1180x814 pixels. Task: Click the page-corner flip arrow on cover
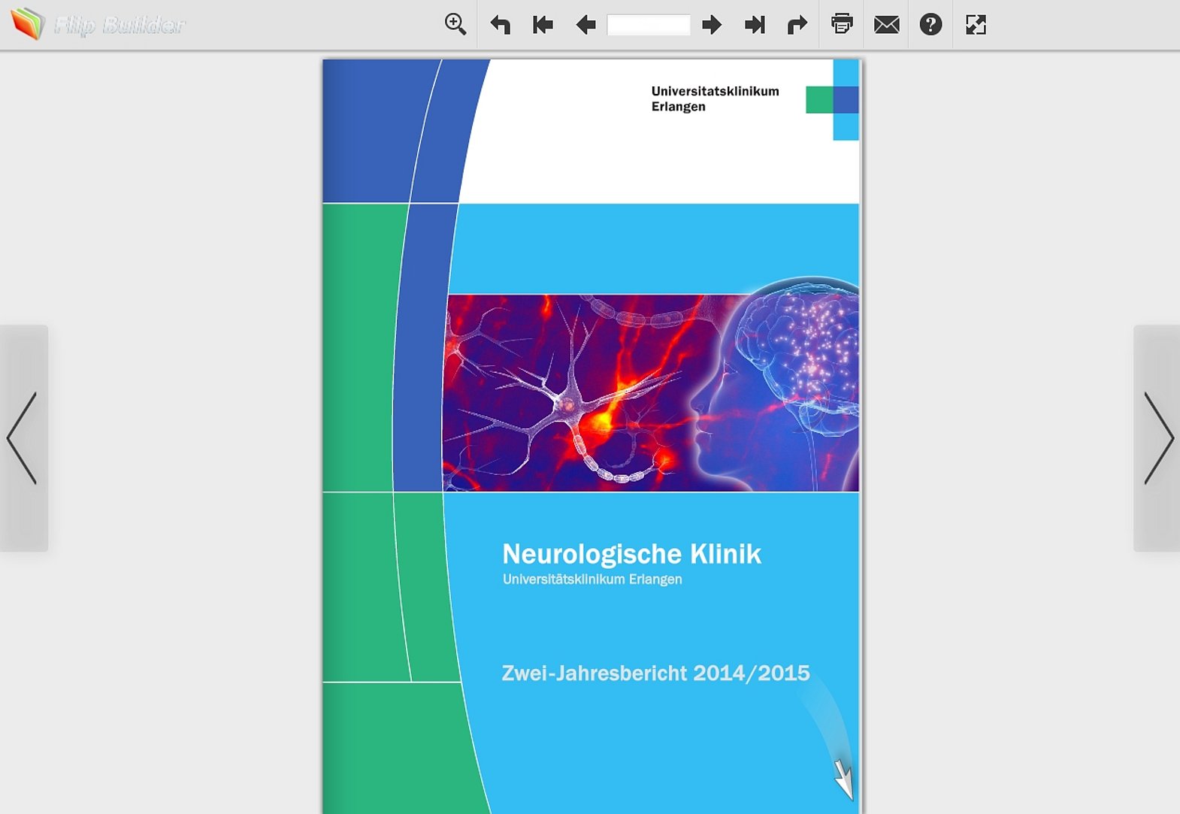point(843,779)
